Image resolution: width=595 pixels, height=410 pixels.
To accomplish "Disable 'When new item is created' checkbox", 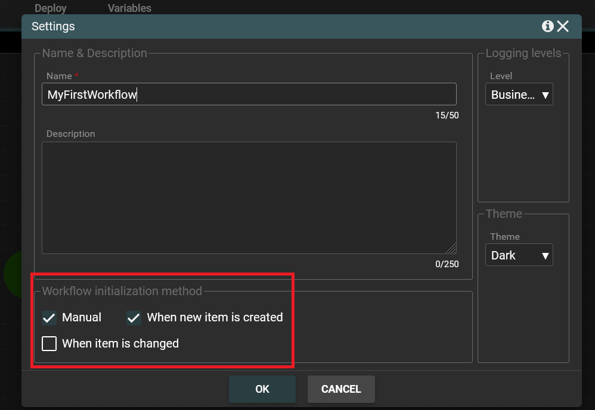I will click(x=134, y=318).
